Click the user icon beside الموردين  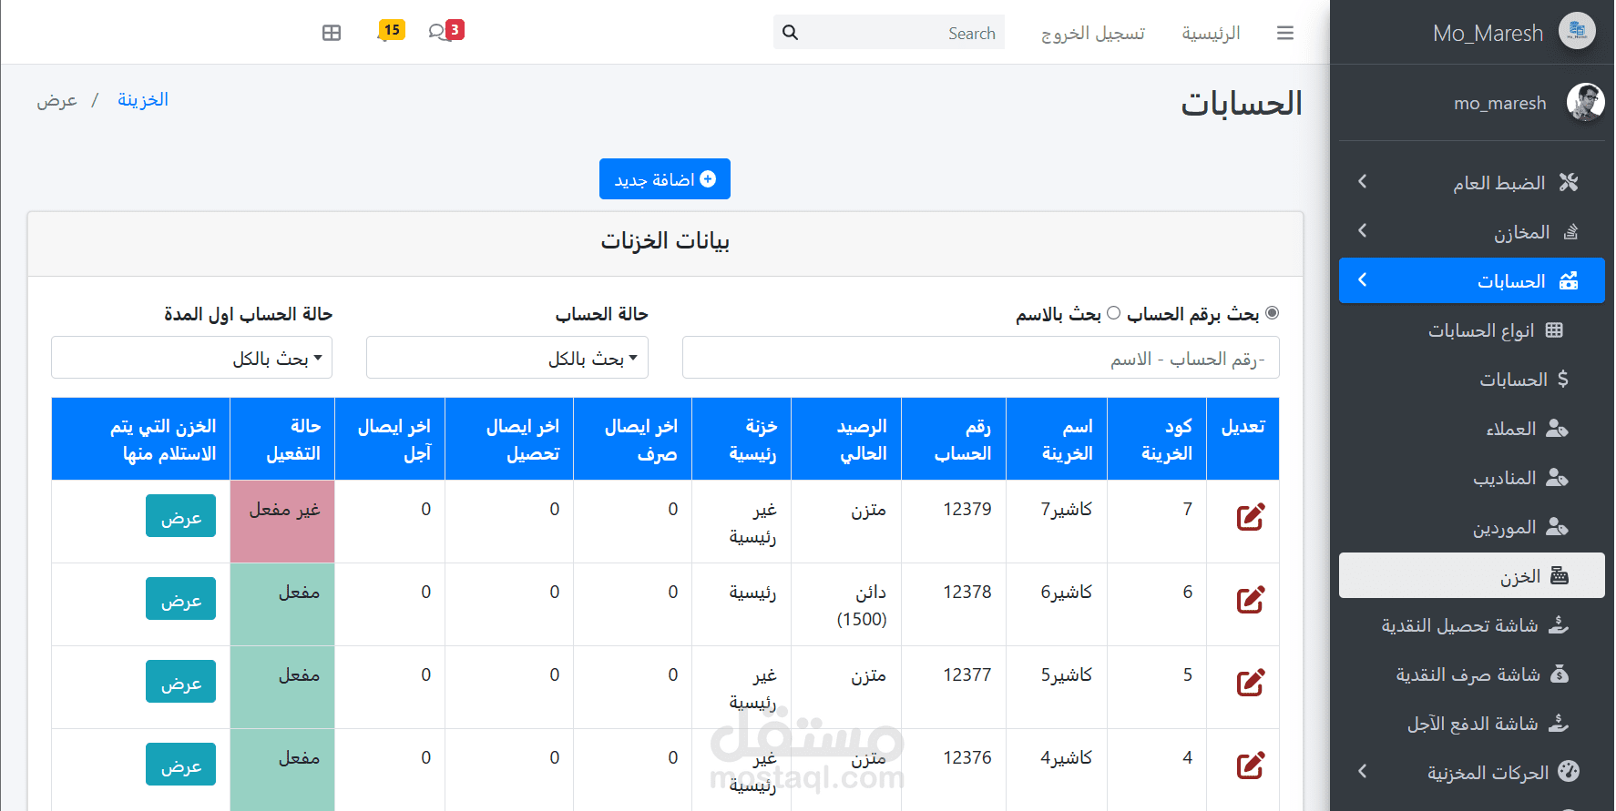pyautogui.click(x=1558, y=526)
